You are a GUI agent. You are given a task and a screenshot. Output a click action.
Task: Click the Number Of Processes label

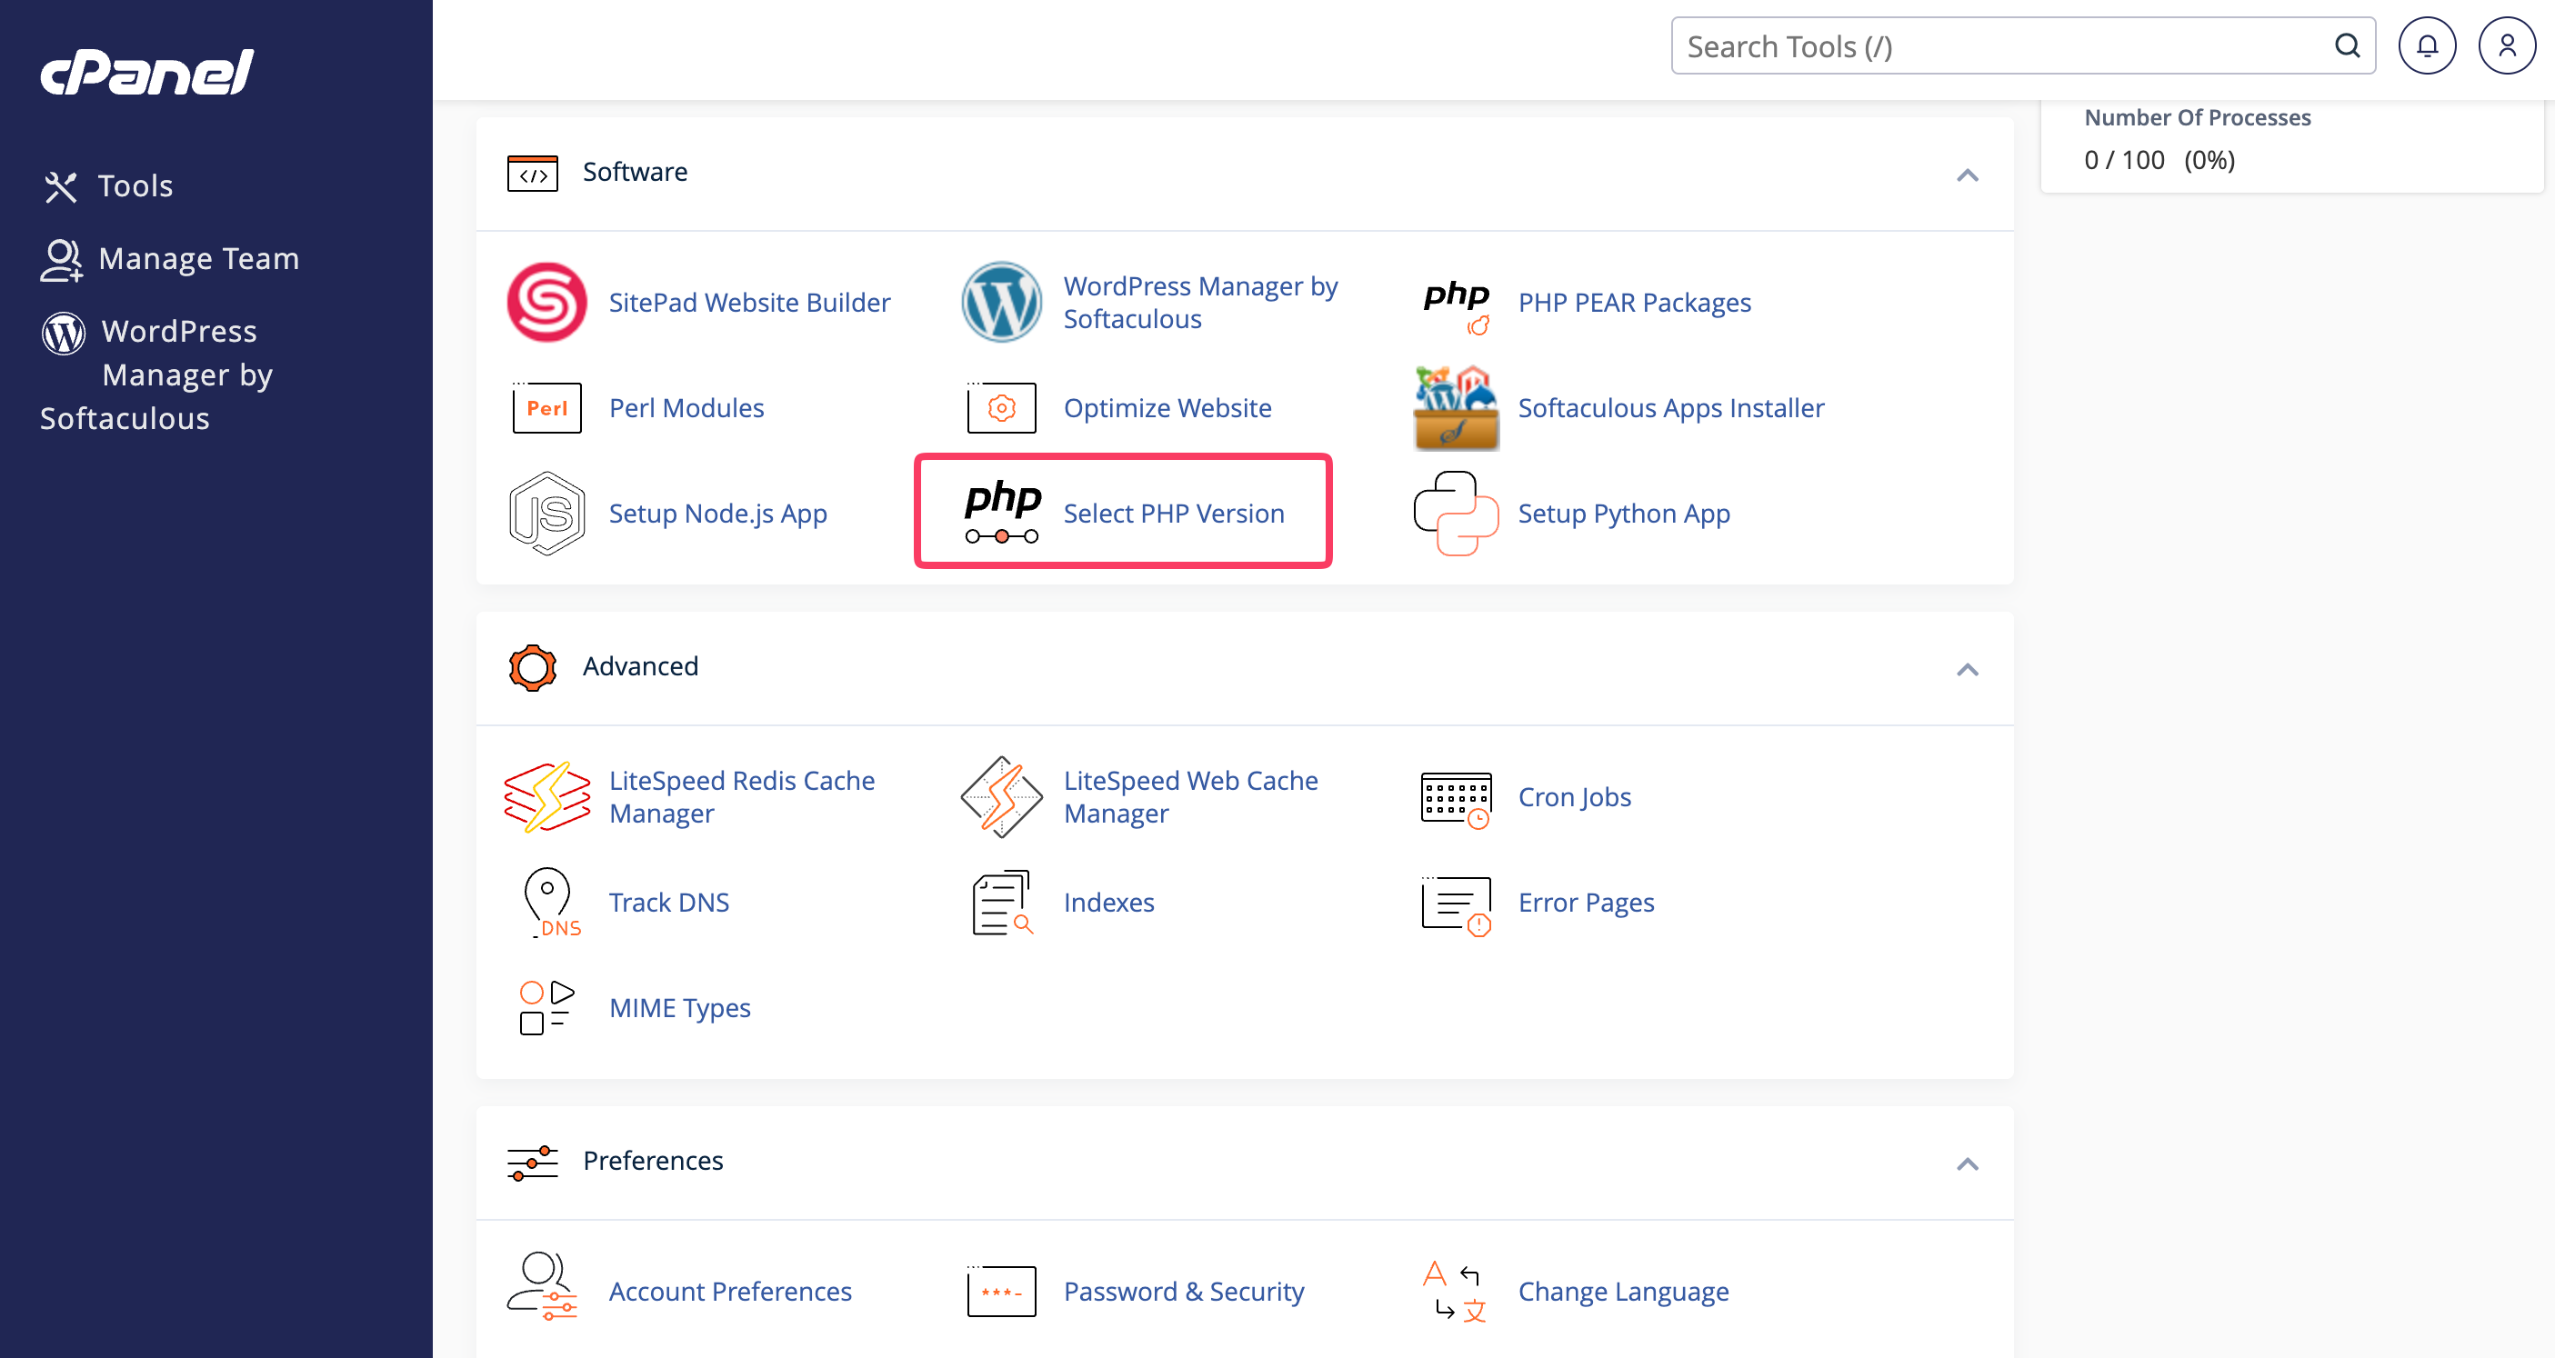2198,117
